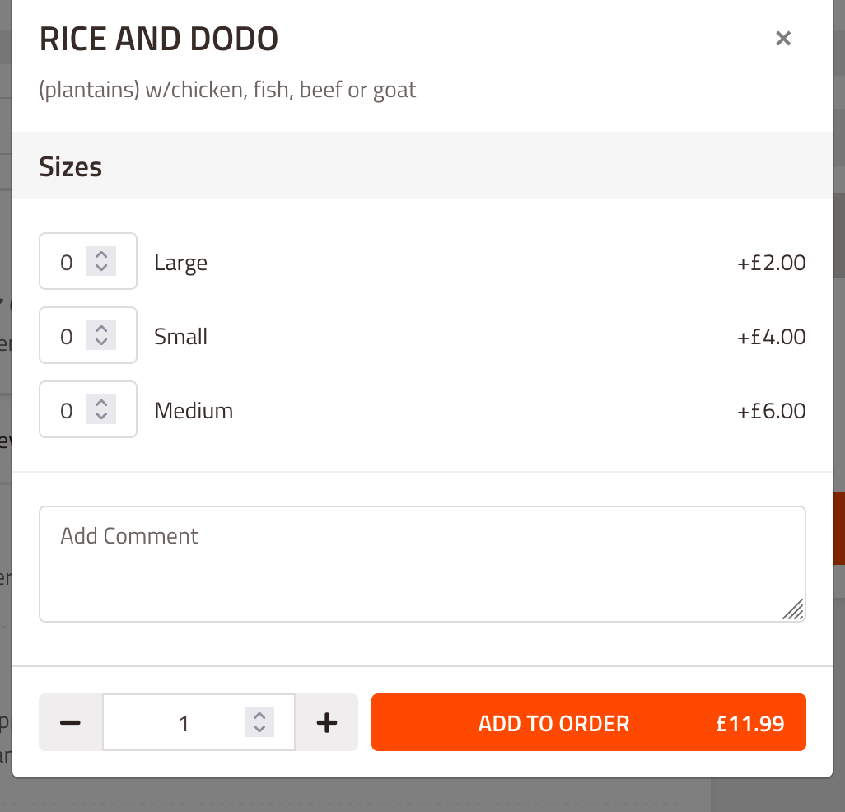Viewport: 845px width, 812px height.
Task: Step up the order quantity spinner arrow
Action: 259,715
